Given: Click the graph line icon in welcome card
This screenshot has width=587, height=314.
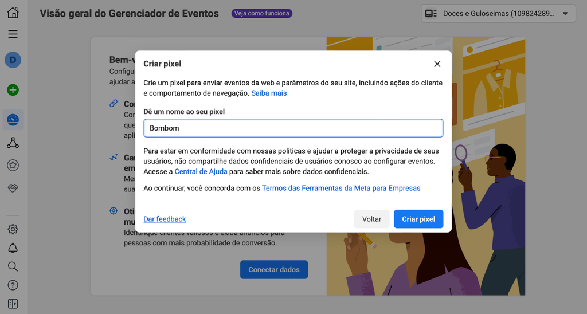Looking at the screenshot, I should [114, 157].
